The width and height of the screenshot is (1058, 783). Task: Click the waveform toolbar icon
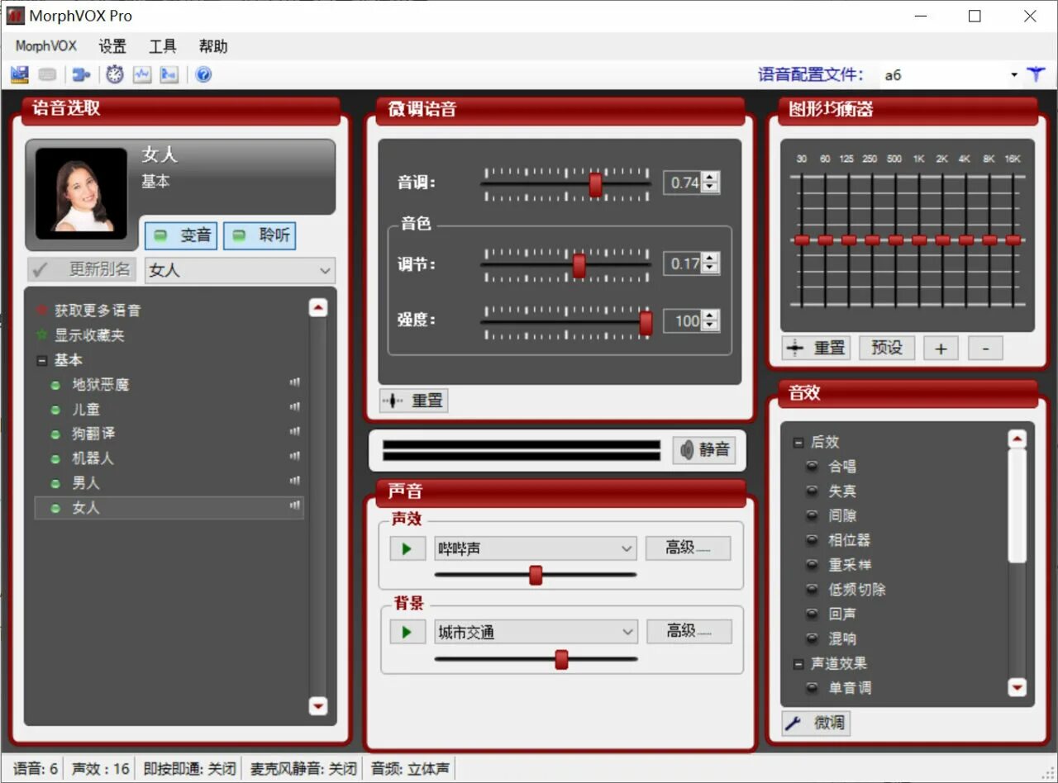142,75
